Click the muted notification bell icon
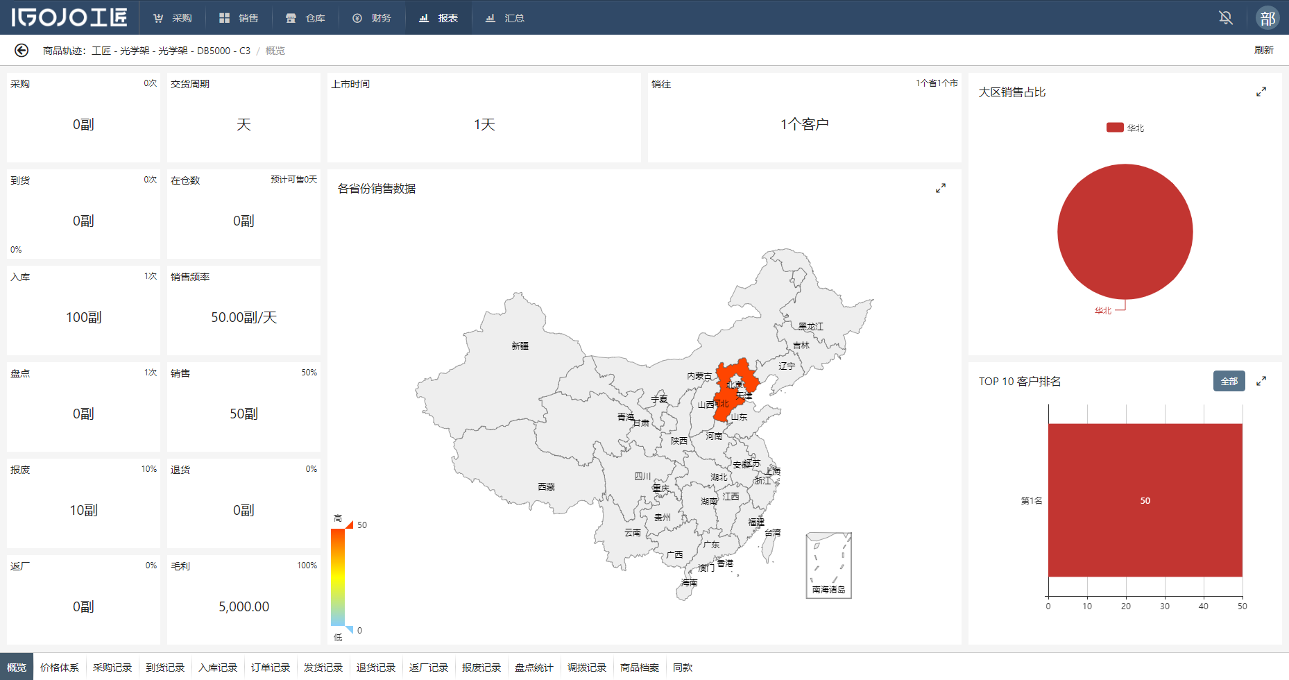 click(1226, 18)
